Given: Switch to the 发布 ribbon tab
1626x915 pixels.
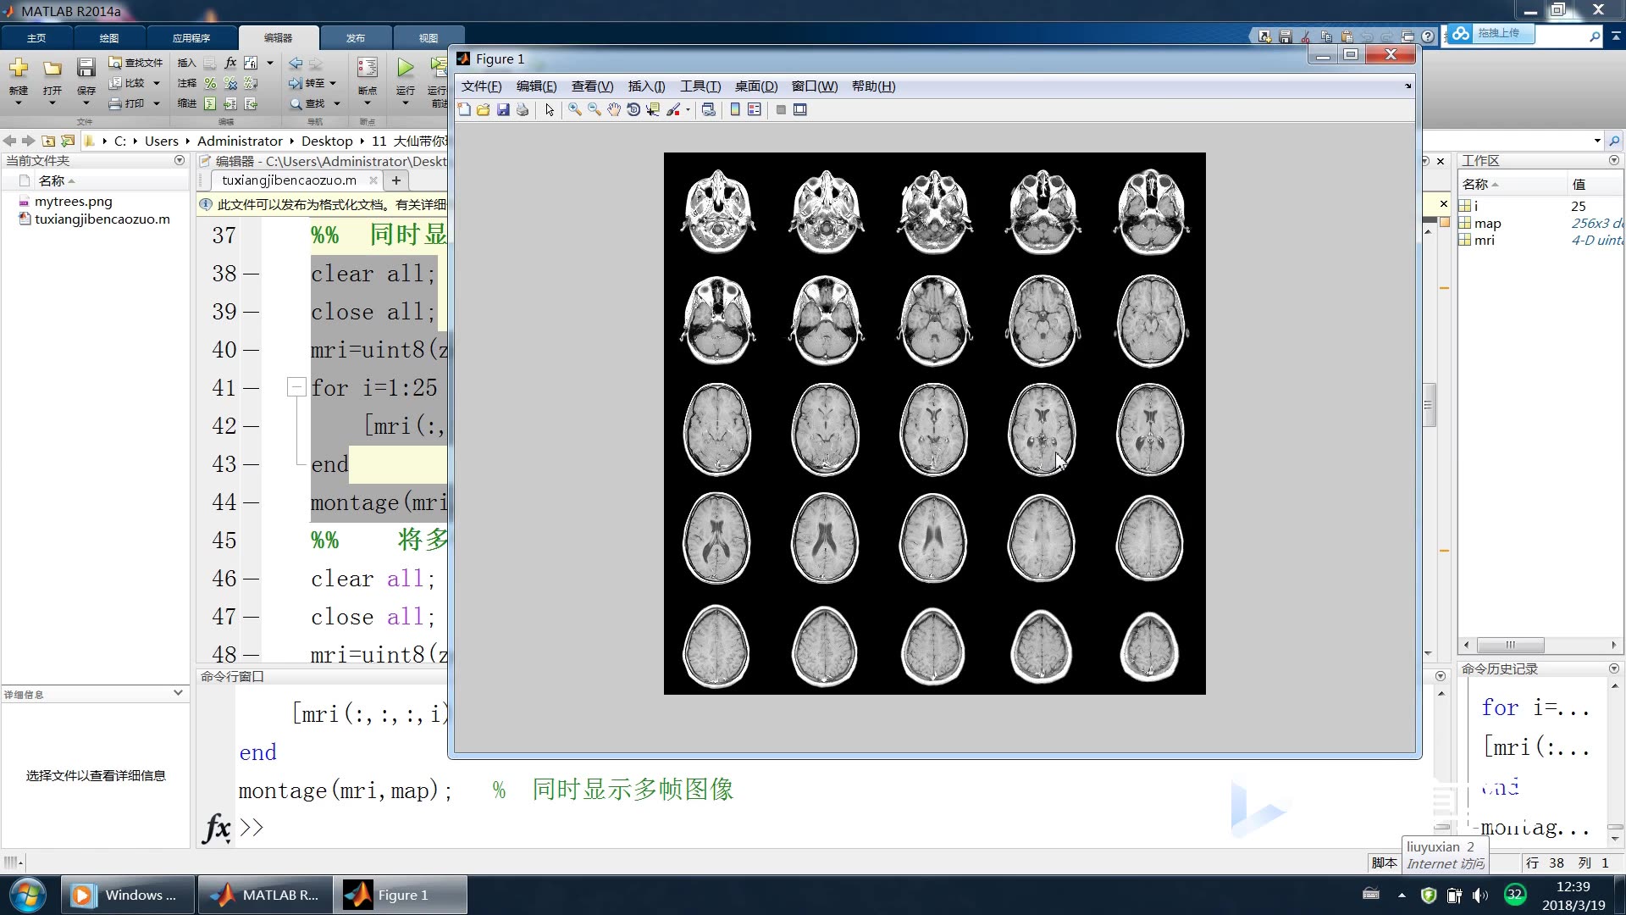Looking at the screenshot, I should pos(356,38).
